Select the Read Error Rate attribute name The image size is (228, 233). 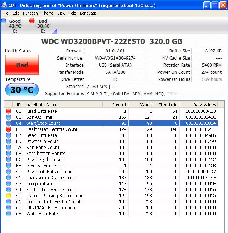[41, 111]
